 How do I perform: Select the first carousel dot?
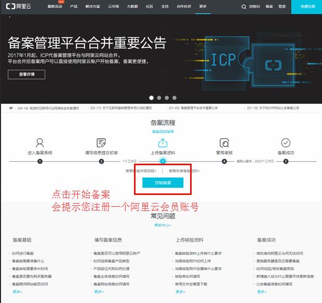(x=151, y=98)
